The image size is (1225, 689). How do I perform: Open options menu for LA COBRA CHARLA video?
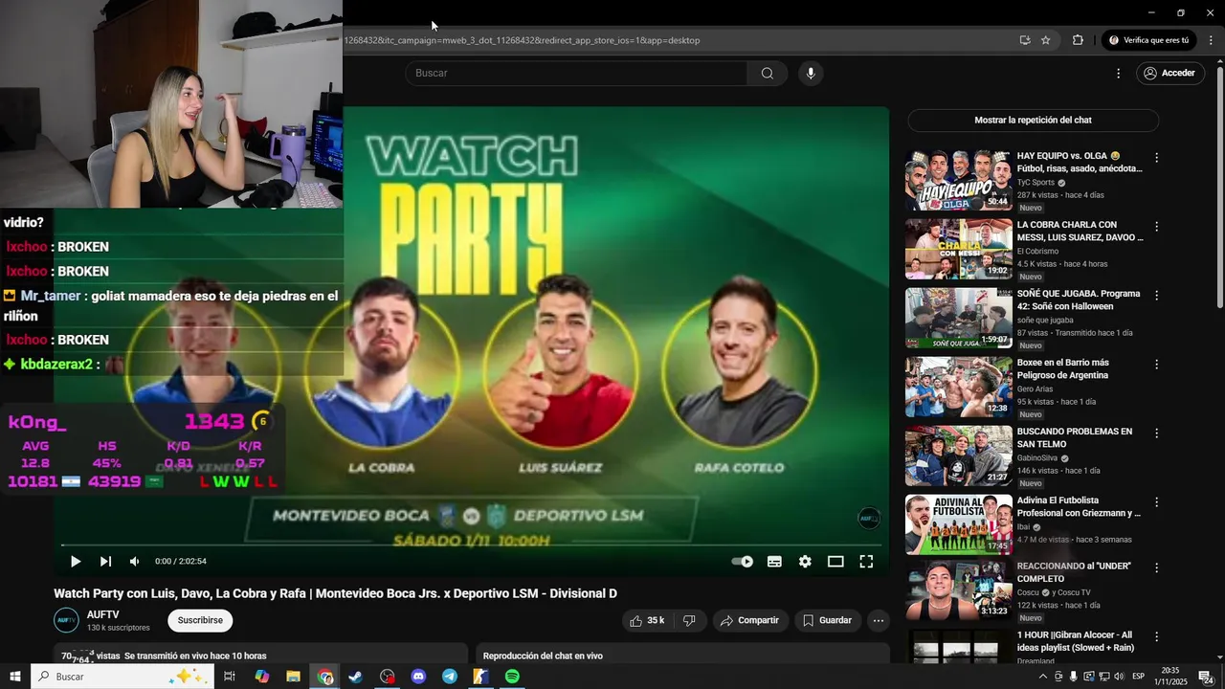pos(1156,227)
